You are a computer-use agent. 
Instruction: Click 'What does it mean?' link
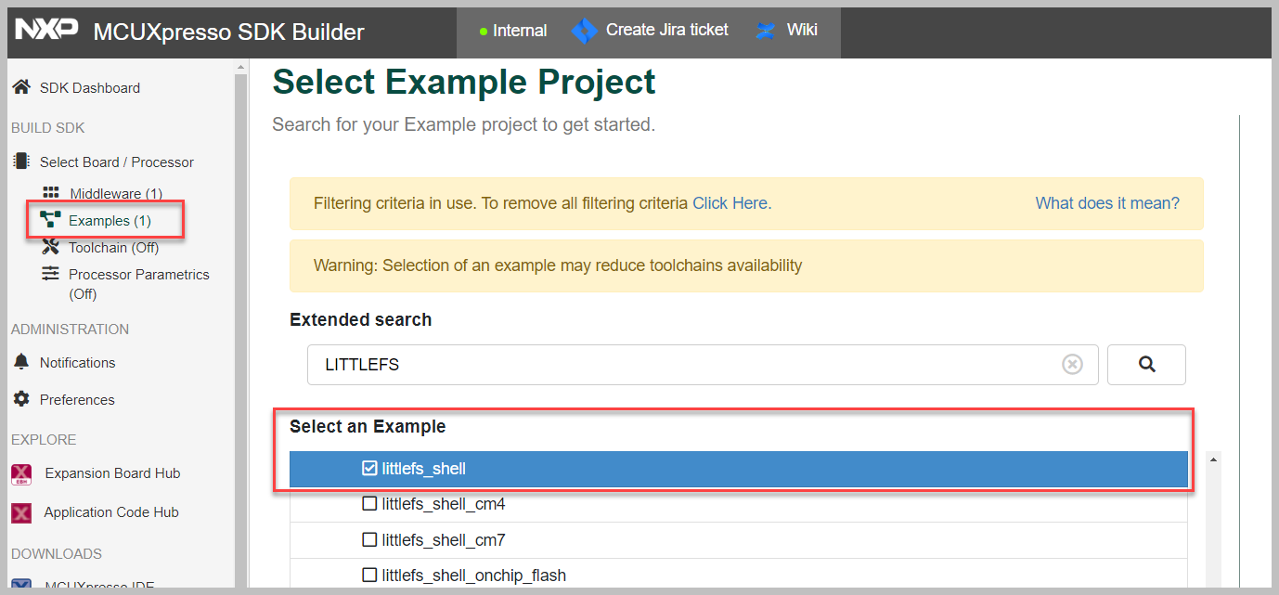[1107, 203]
